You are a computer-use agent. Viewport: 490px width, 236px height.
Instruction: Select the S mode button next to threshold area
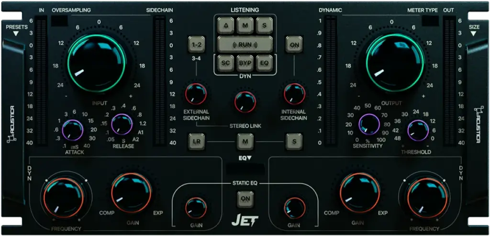294,141
